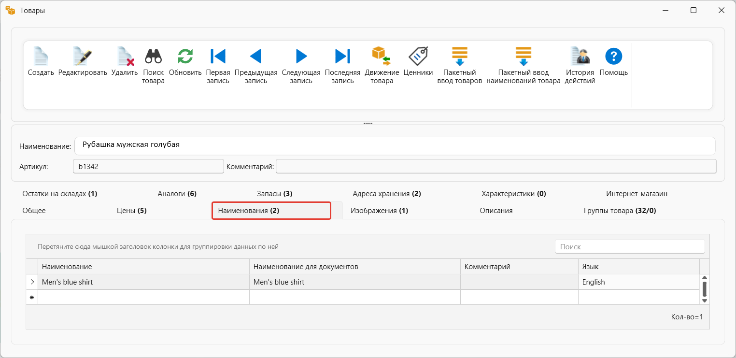
Task: Open the Ценники price tags tool
Action: (x=418, y=56)
